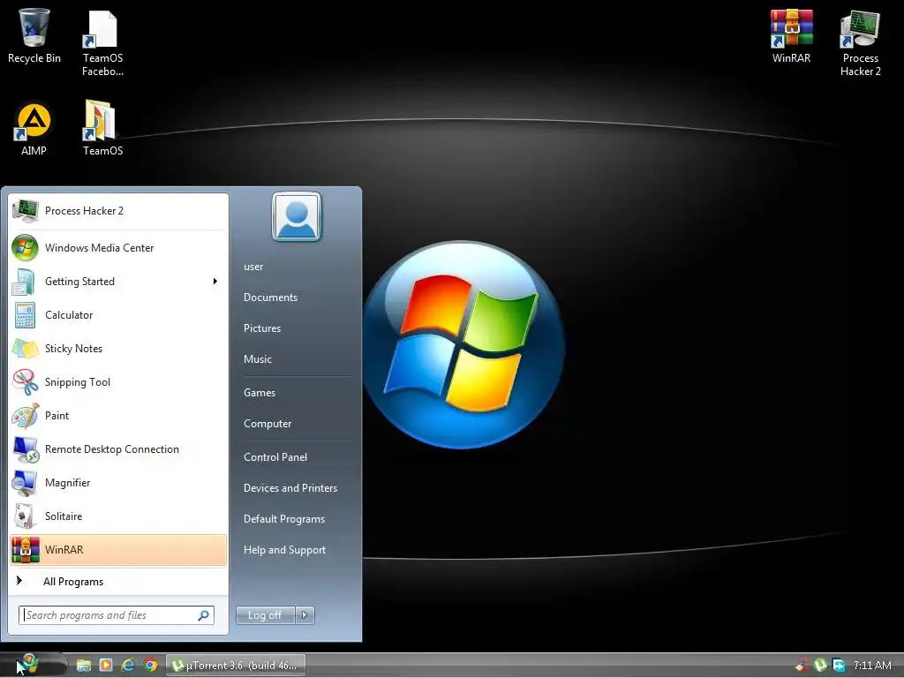The image size is (904, 678).
Task: Open Getting Started entry
Action: tap(118, 282)
